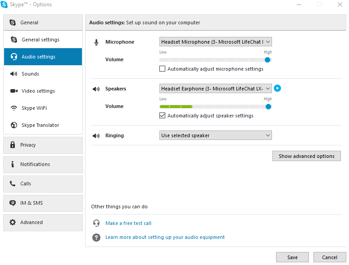Open Video settings page
The image size is (349, 265).
(x=43, y=91)
